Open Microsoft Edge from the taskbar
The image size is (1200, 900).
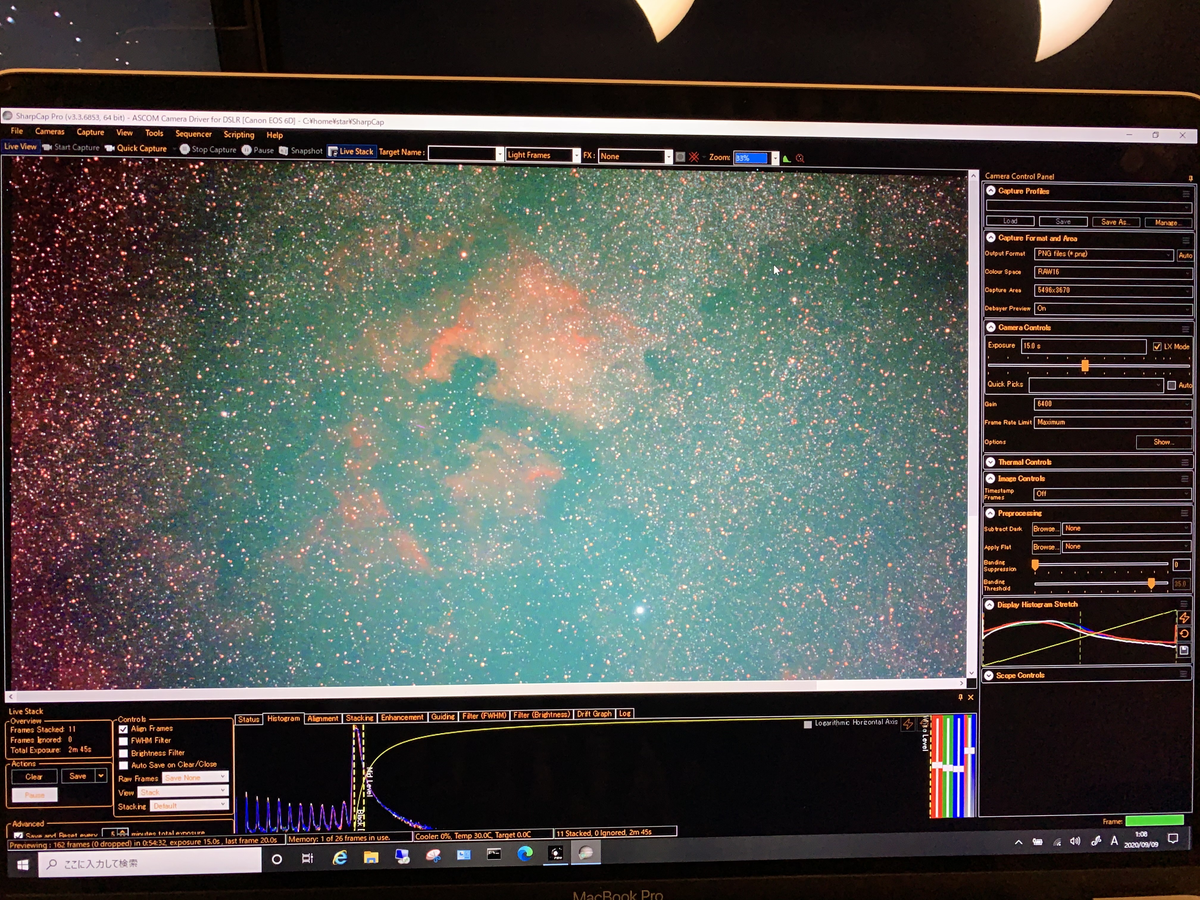(525, 854)
